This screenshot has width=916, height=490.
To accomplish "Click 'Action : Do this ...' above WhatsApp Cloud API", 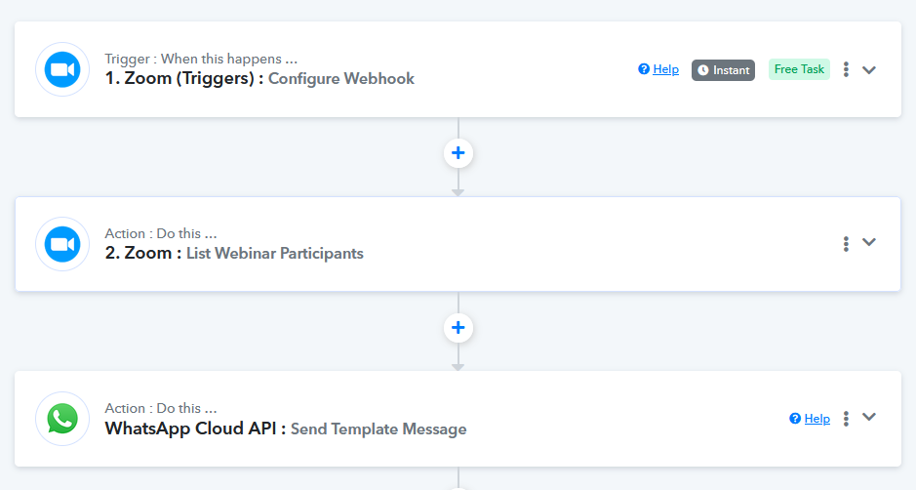I will pyautogui.click(x=161, y=408).
